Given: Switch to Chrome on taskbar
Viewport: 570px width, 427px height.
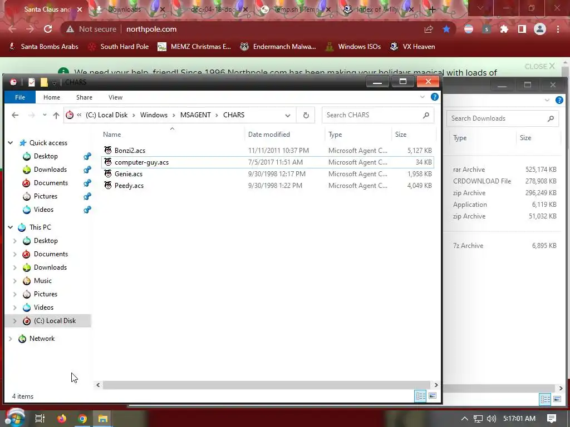Looking at the screenshot, I should pos(82,419).
